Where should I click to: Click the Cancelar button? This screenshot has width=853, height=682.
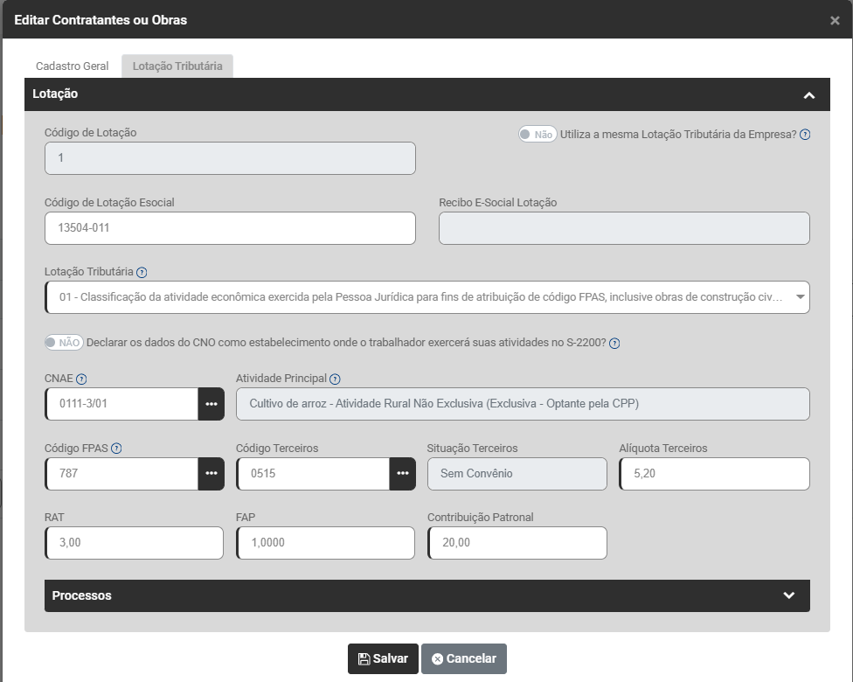tap(463, 658)
